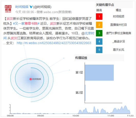
Task: Click the 第1层 propagation bar
Action: click(x=99, y=73)
